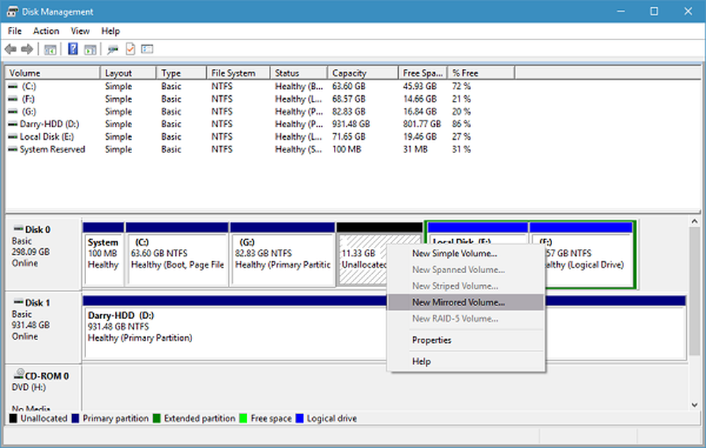The height and width of the screenshot is (448, 706).
Task: Toggle the Show/Hide Action Pane icon
Action: click(90, 49)
